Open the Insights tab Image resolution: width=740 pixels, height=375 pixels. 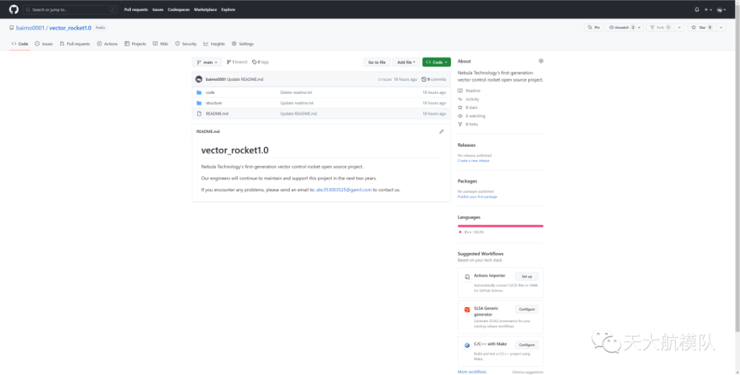(x=215, y=43)
